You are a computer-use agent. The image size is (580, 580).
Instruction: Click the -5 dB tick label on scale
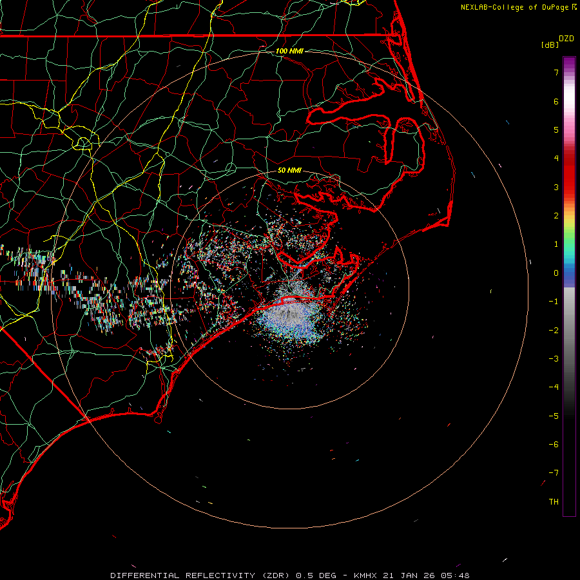(x=554, y=416)
